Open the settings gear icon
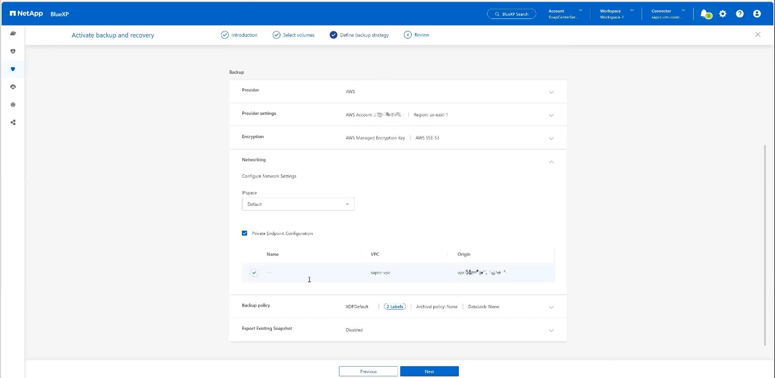The image size is (775, 378). click(x=722, y=14)
